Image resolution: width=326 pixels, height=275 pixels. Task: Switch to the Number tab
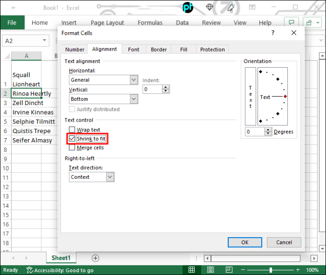tap(75, 50)
